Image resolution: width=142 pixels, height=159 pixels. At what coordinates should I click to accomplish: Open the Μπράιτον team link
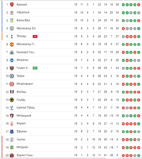[x=22, y=60]
